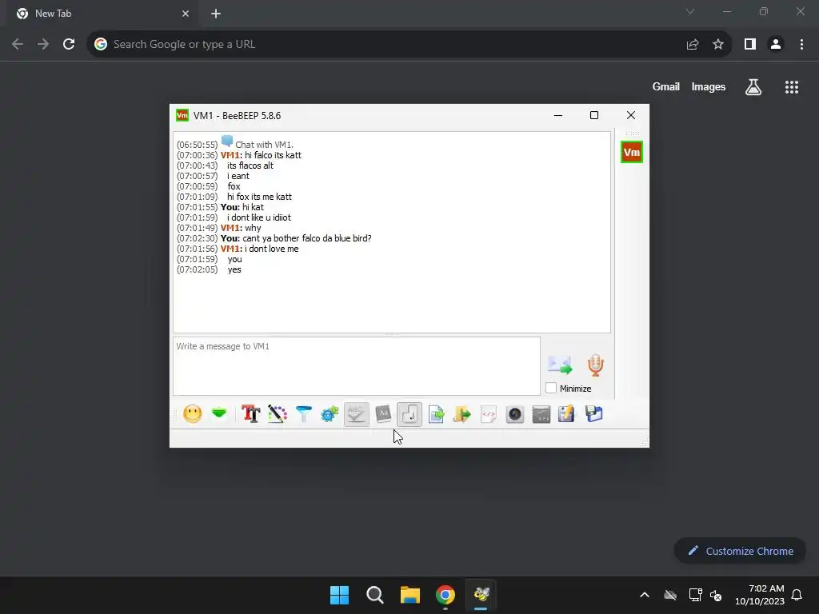Click the Chat with VM1 header line
Viewport: 819px width, 614px height.
pyautogui.click(x=264, y=145)
